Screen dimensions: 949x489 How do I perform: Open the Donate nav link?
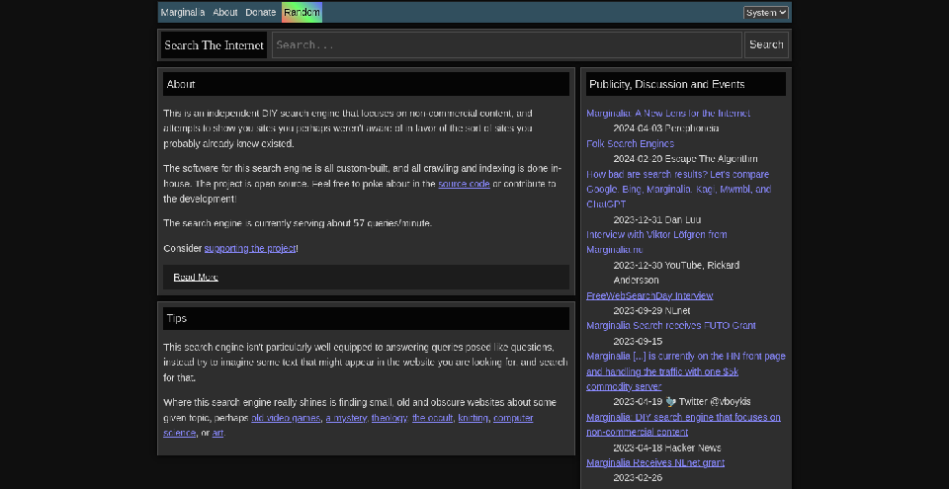(x=260, y=13)
